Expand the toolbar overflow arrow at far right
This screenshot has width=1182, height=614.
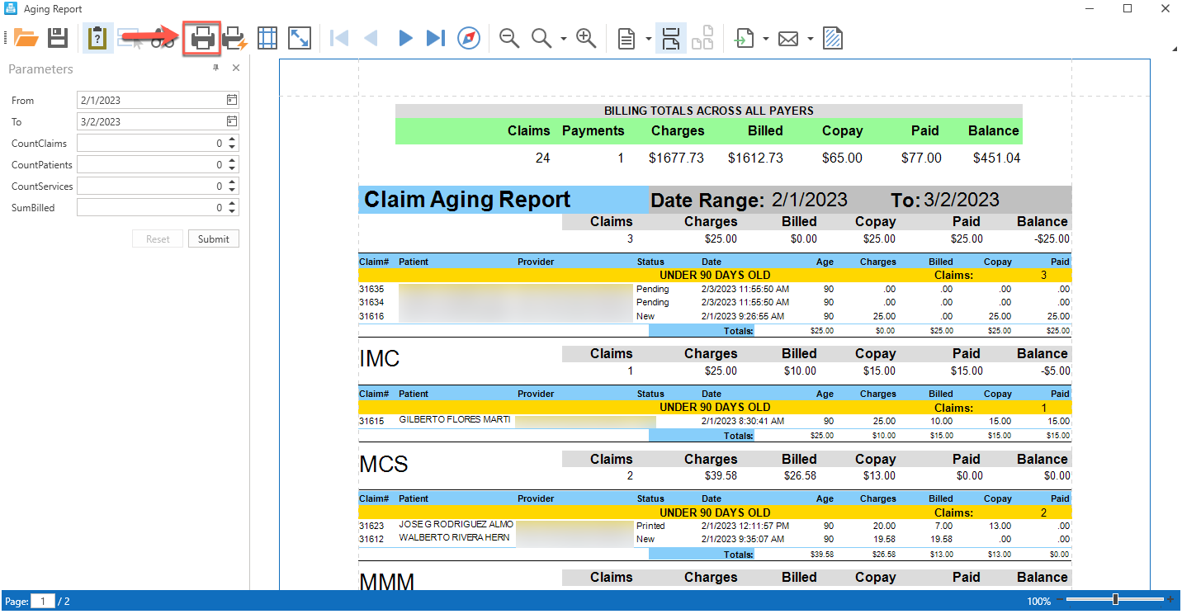tap(1175, 49)
